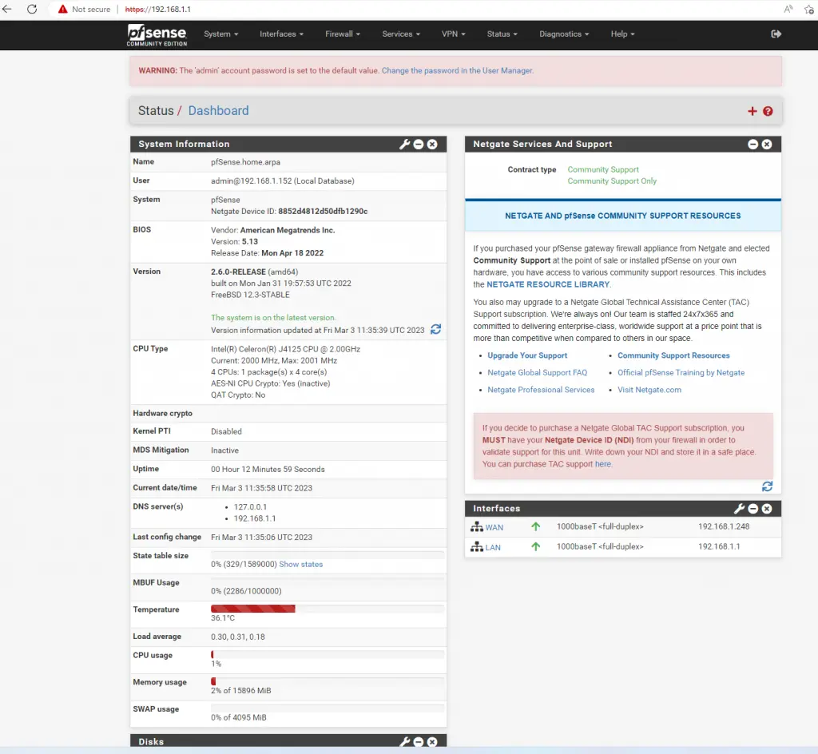This screenshot has height=754, width=818.
Task: Go back using browser back arrow
Action: point(7,10)
